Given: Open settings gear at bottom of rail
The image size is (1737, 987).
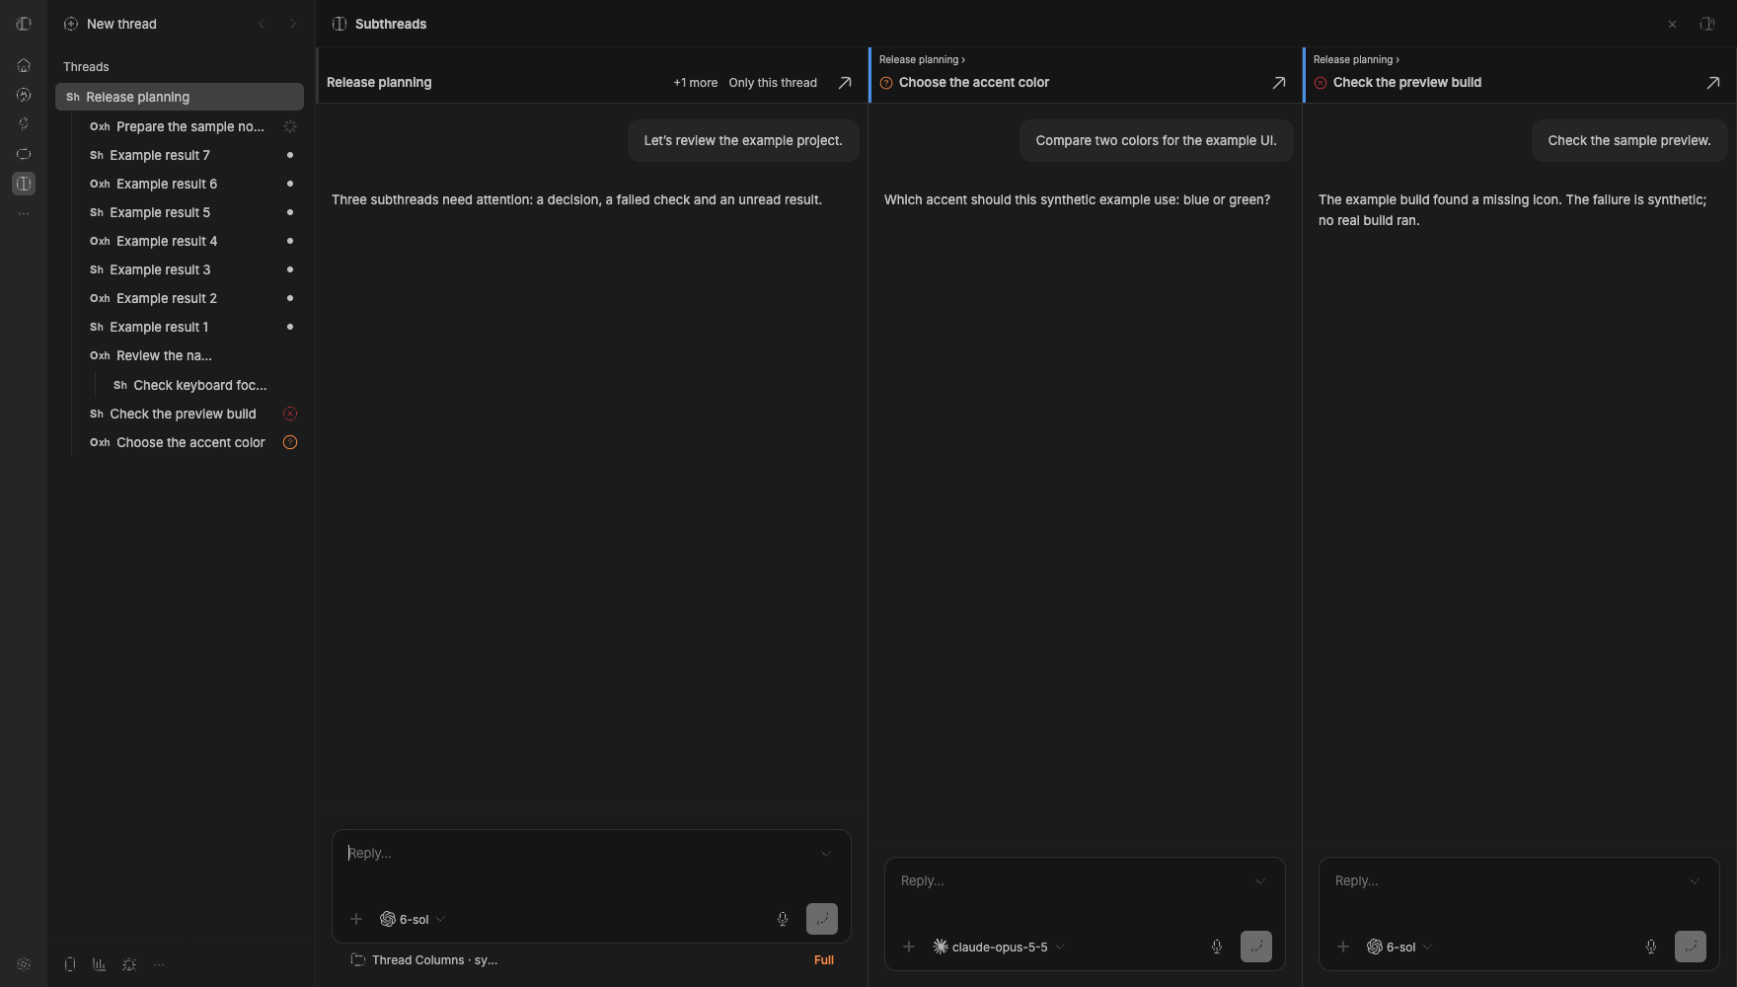Looking at the screenshot, I should tap(24, 964).
